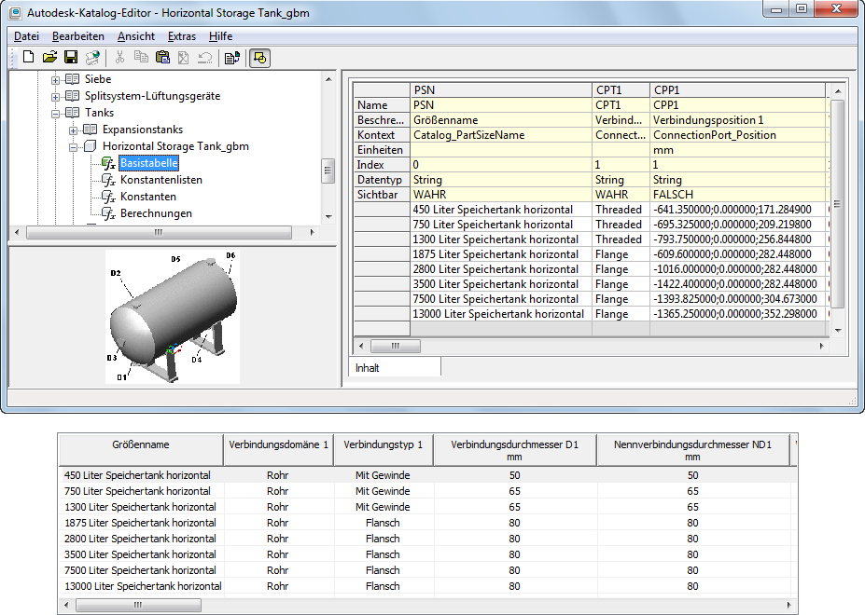Open the Bearbeiten menu
The height and width of the screenshot is (615, 865).
coord(78,36)
